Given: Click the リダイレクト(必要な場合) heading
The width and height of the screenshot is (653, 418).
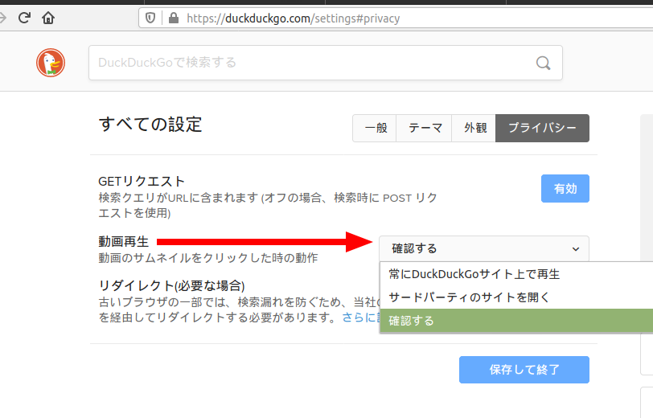Looking at the screenshot, I should click(171, 285).
